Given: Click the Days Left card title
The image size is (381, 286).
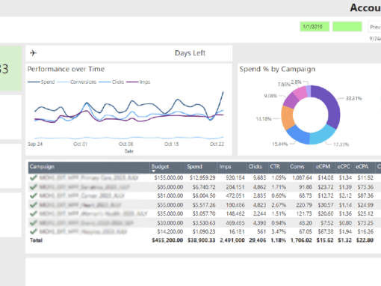Looking at the screenshot, I should coord(190,53).
